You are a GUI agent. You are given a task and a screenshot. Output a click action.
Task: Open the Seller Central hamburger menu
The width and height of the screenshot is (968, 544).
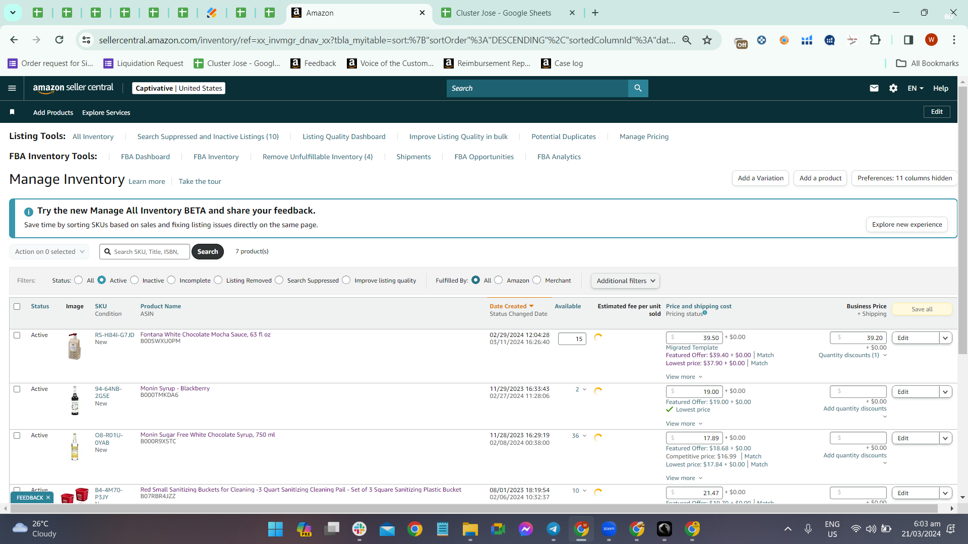tap(12, 88)
